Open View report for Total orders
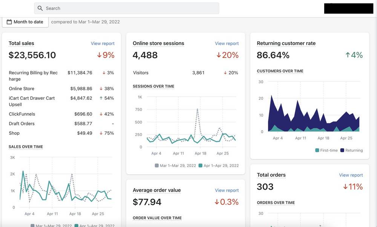Image resolution: width=377 pixels, height=227 pixels. pyautogui.click(x=351, y=175)
